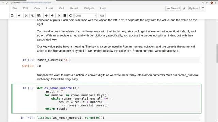218x122 pixels.
Task: Click the paragraph starting 'Suppose we want'
Action: (x=118, y=77)
